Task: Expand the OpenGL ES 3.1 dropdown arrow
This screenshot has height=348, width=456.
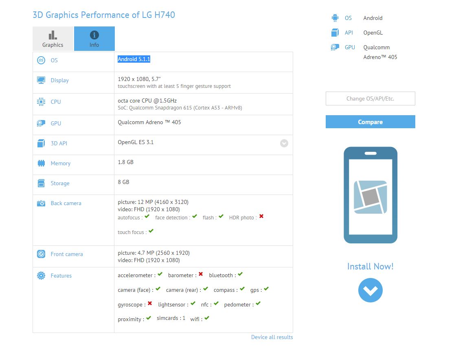Action: (x=284, y=143)
